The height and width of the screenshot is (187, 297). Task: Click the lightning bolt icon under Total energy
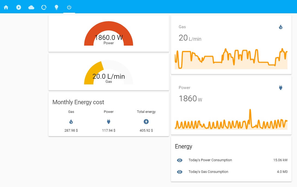146,122
